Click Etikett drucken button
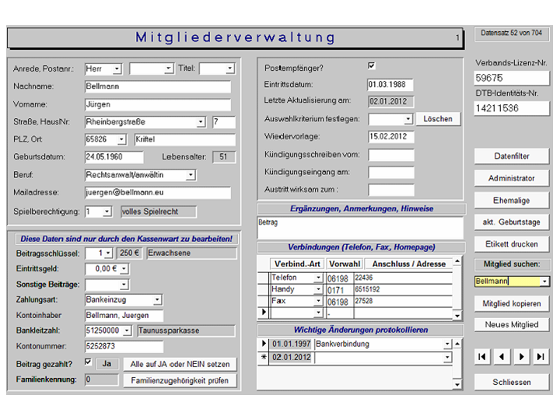Screen dimensions: 560x420 click(x=511, y=244)
